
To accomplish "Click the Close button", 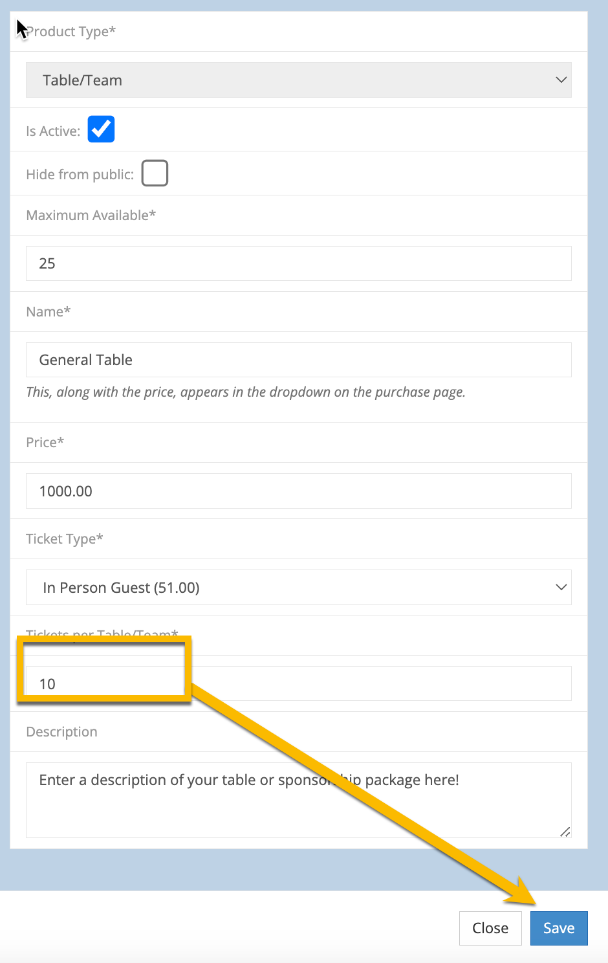I will click(490, 928).
